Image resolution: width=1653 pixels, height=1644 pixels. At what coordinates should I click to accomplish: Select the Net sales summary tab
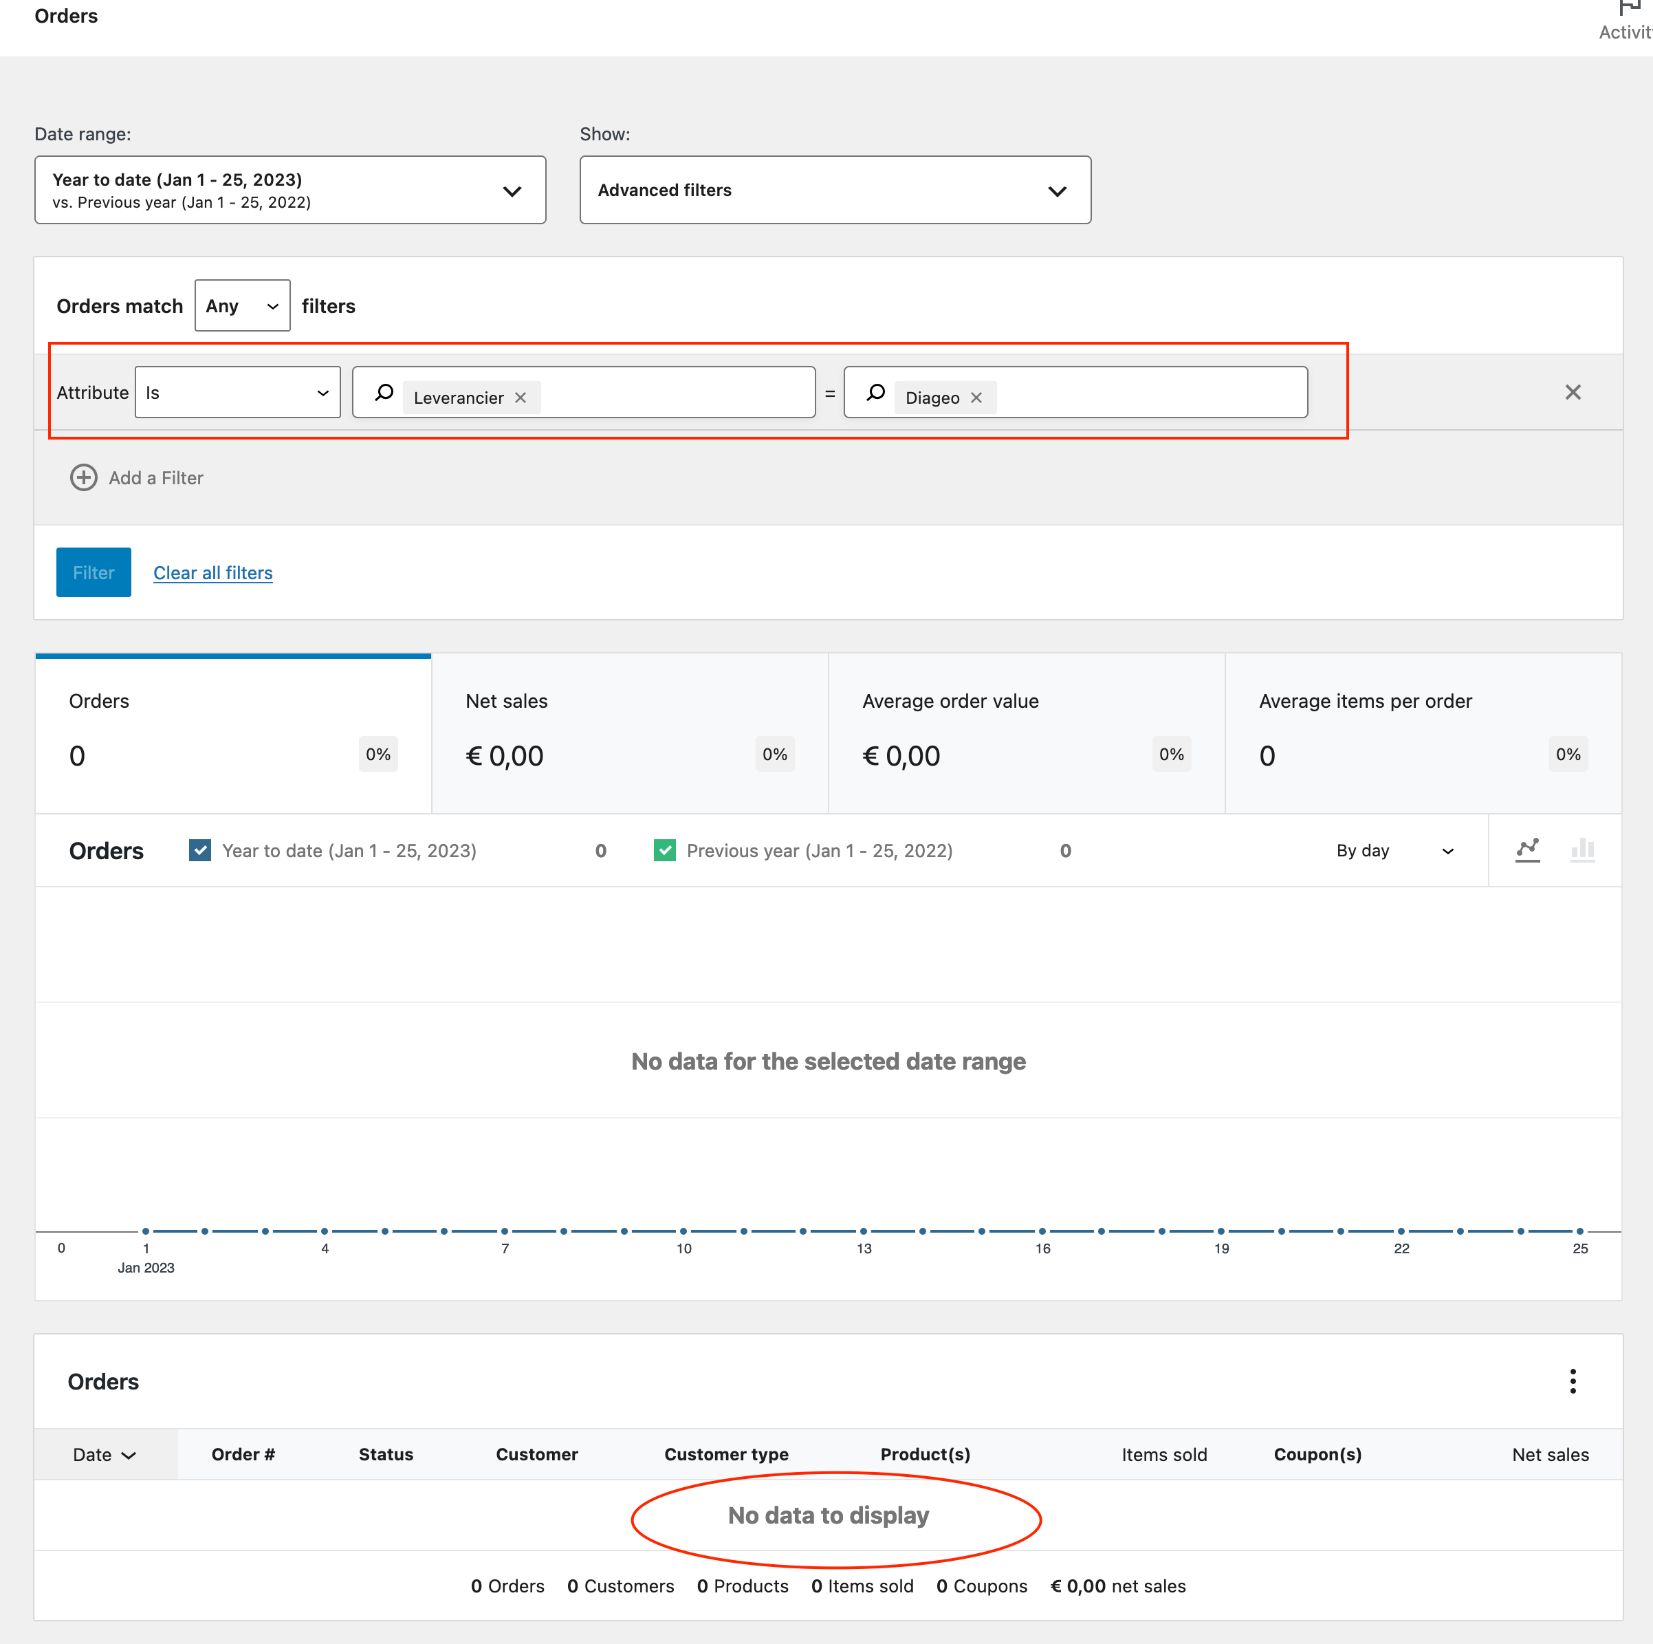pos(630,733)
